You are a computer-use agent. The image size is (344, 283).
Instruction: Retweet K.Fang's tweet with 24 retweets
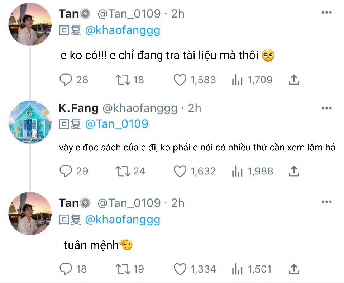pos(123,172)
